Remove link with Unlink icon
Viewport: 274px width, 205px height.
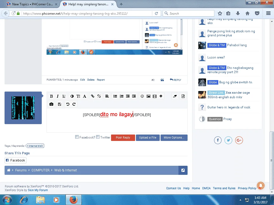tap(99, 96)
